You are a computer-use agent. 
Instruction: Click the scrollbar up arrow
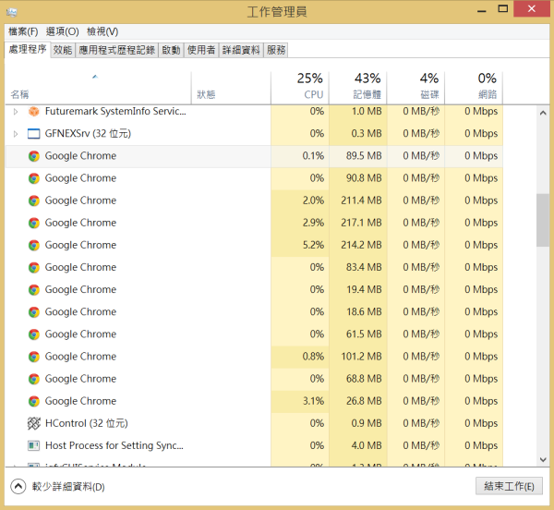[x=543, y=113]
